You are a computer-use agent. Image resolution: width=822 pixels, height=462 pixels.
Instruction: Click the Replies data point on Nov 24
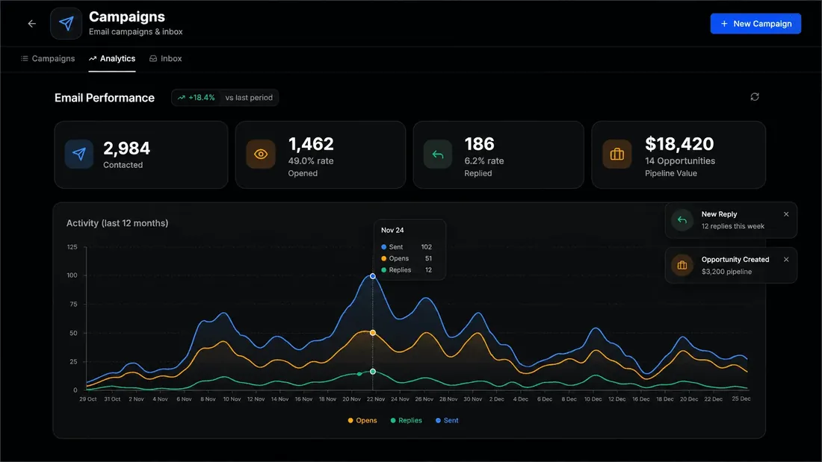[x=373, y=372]
